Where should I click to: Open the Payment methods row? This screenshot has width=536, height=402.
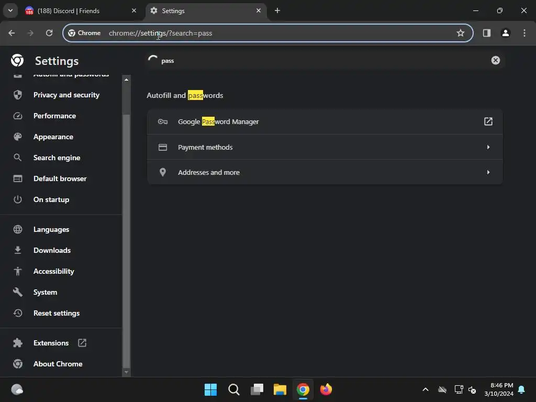(x=325, y=147)
